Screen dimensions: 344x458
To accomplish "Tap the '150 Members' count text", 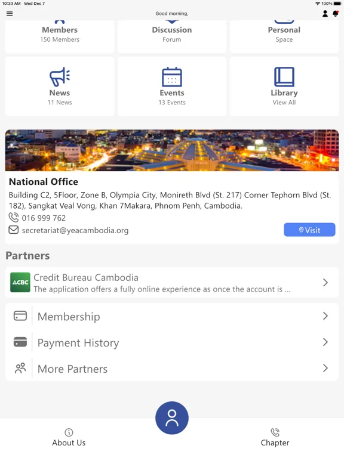I will [x=60, y=39].
